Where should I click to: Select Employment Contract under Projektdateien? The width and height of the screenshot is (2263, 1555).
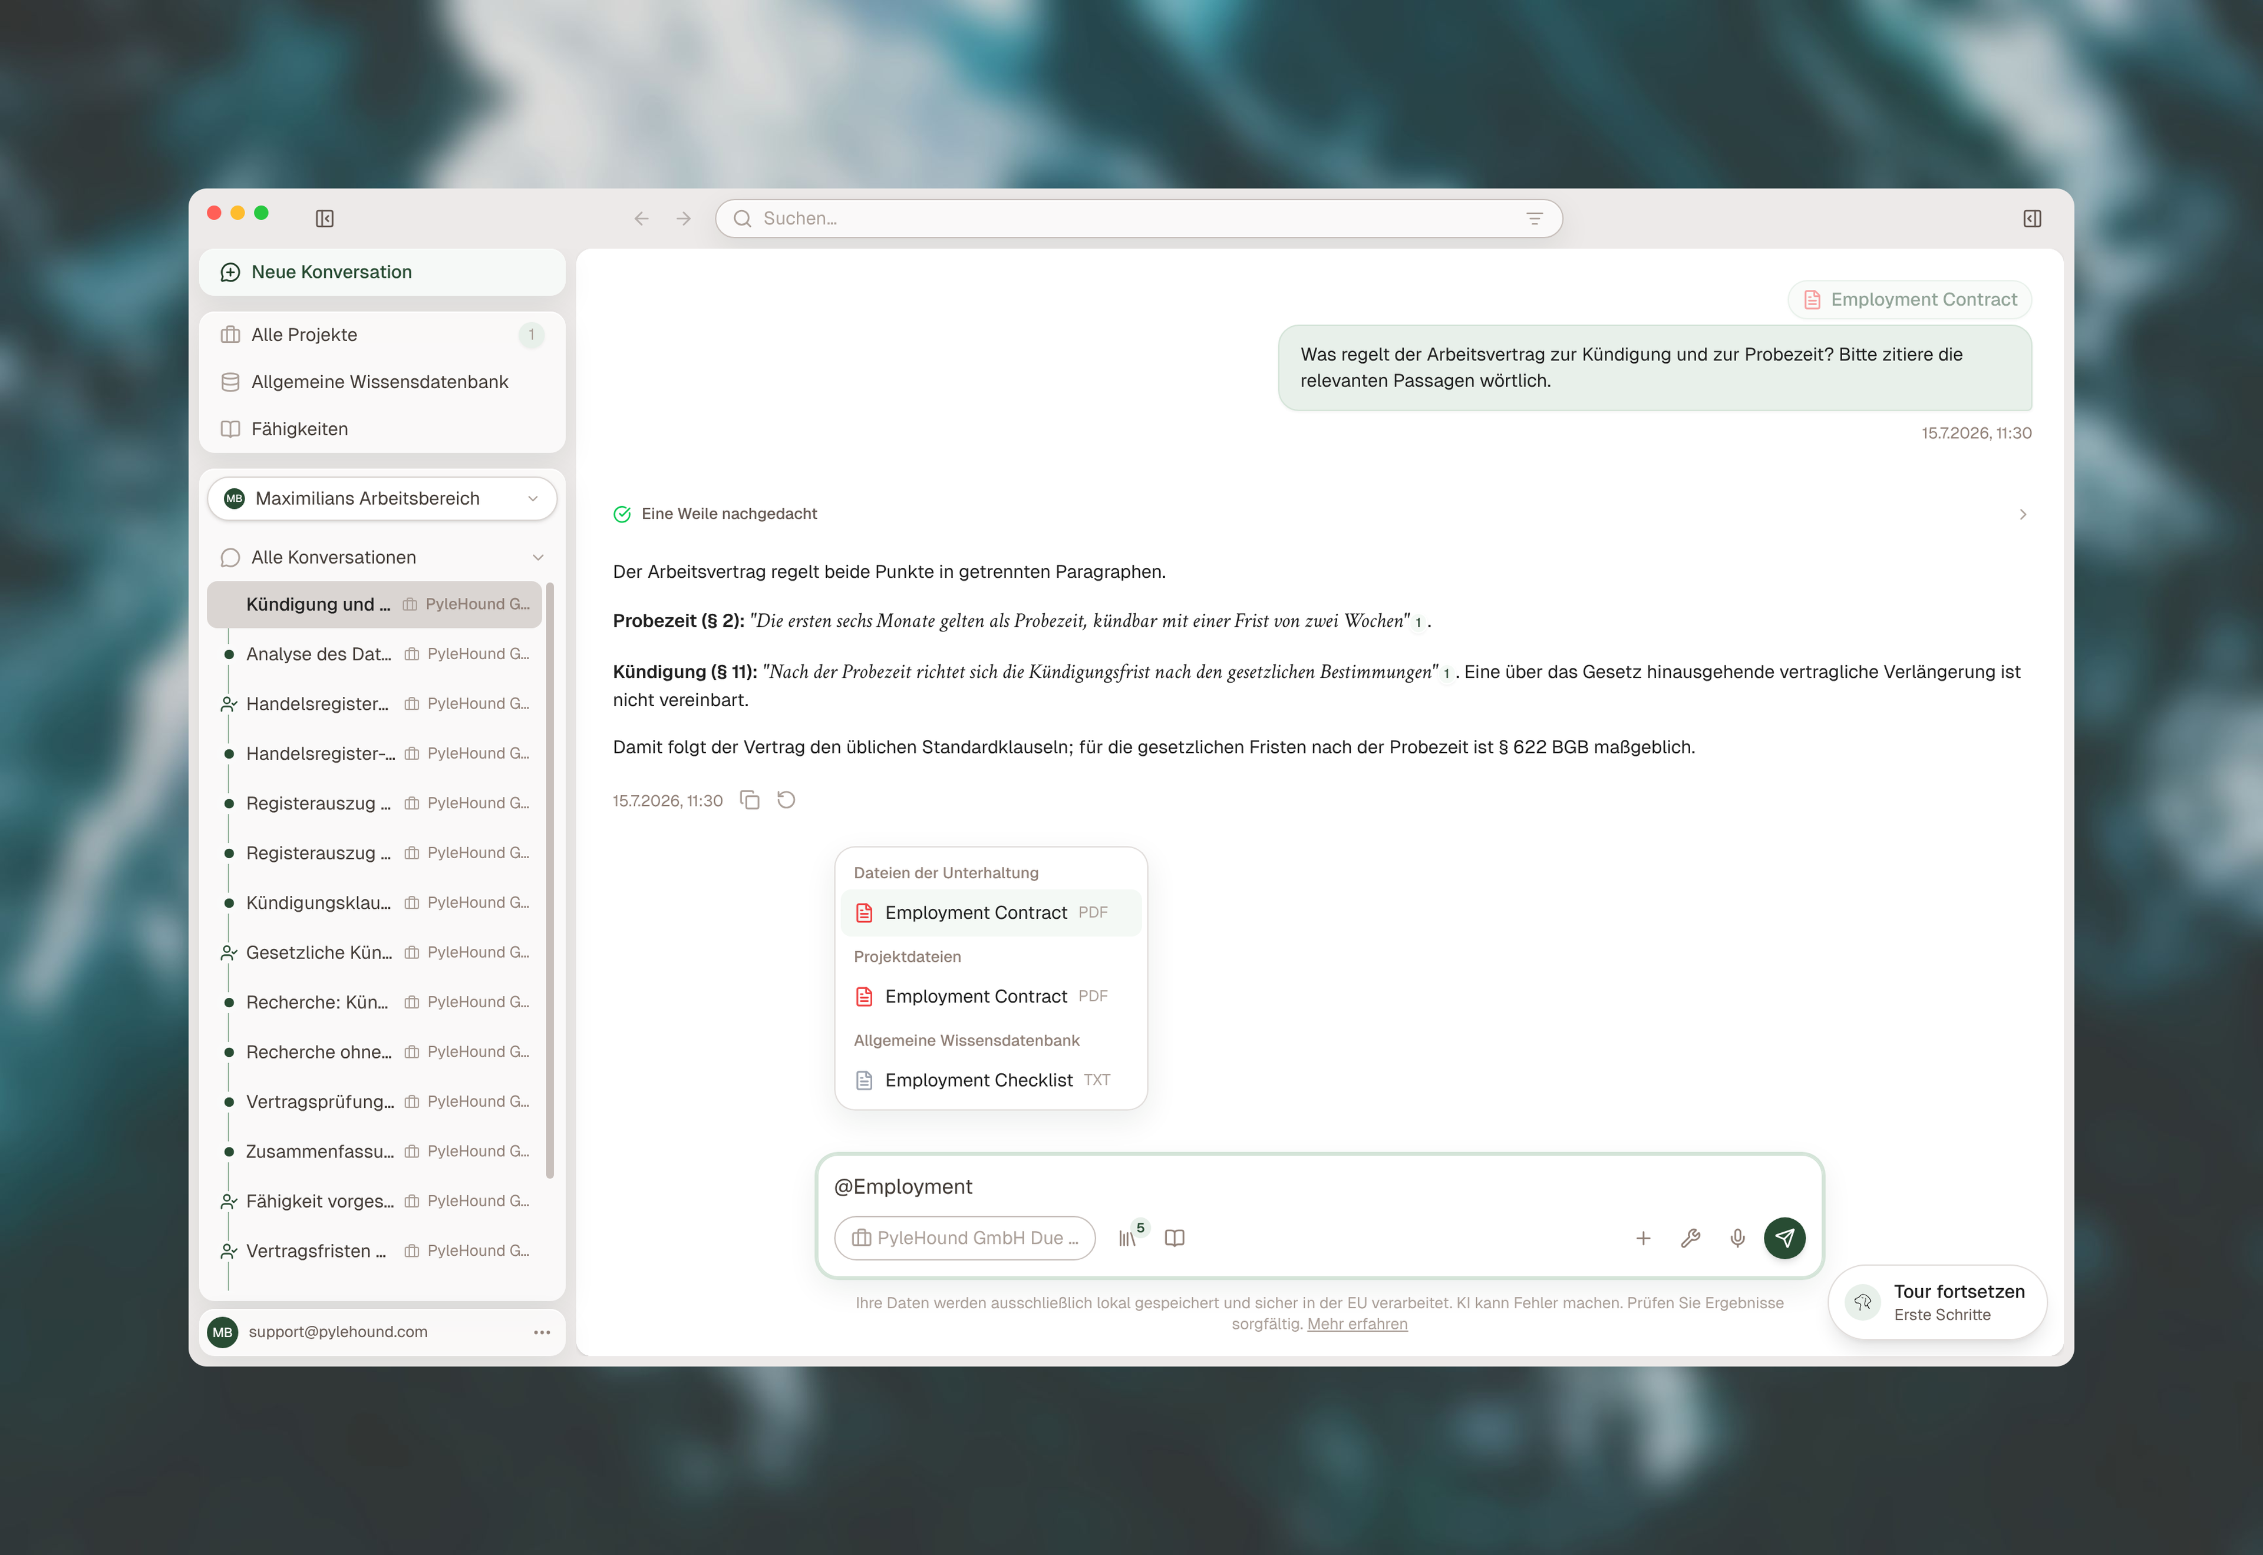tap(991, 997)
